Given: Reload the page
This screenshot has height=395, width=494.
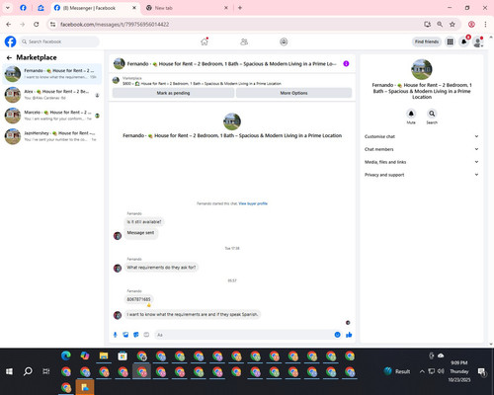Looking at the screenshot, I should pyautogui.click(x=37, y=24).
